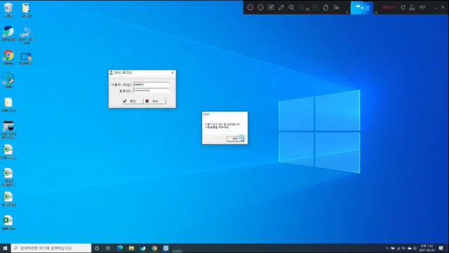Click the password input field
The width and height of the screenshot is (449, 253).
(152, 91)
